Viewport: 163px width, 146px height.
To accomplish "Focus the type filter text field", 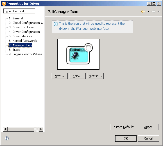I will click(19, 11).
